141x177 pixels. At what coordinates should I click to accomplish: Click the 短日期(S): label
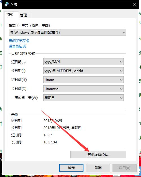[19, 62]
